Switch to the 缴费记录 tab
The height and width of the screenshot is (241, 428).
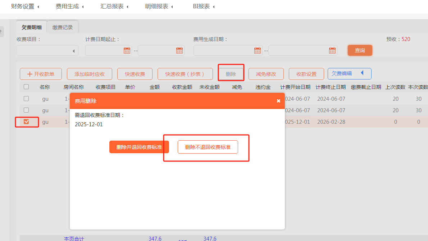(63, 27)
